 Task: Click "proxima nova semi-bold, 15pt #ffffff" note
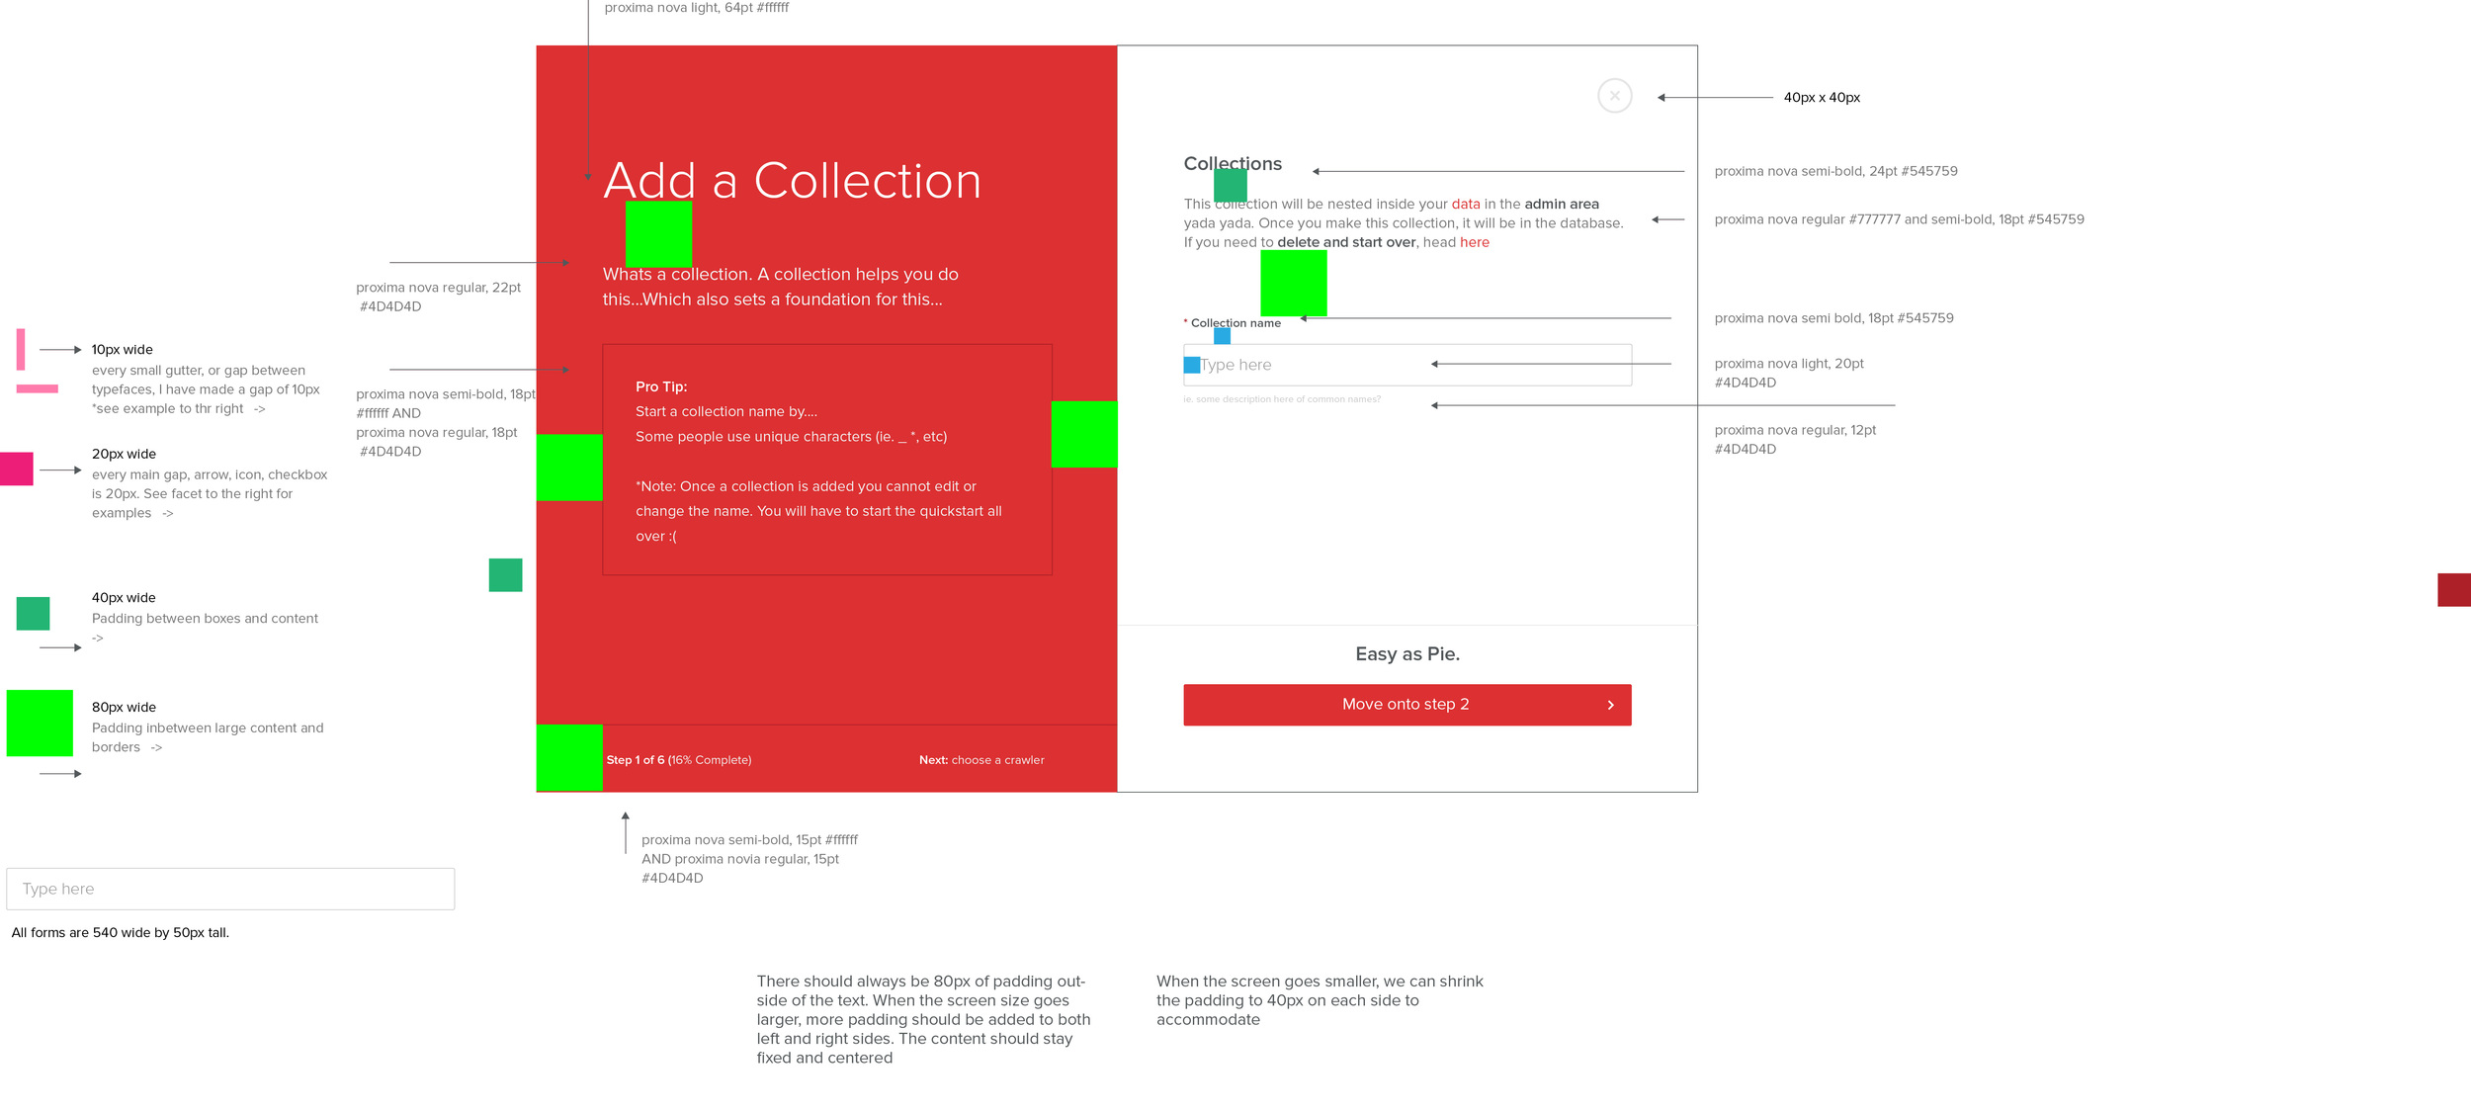pos(749,859)
